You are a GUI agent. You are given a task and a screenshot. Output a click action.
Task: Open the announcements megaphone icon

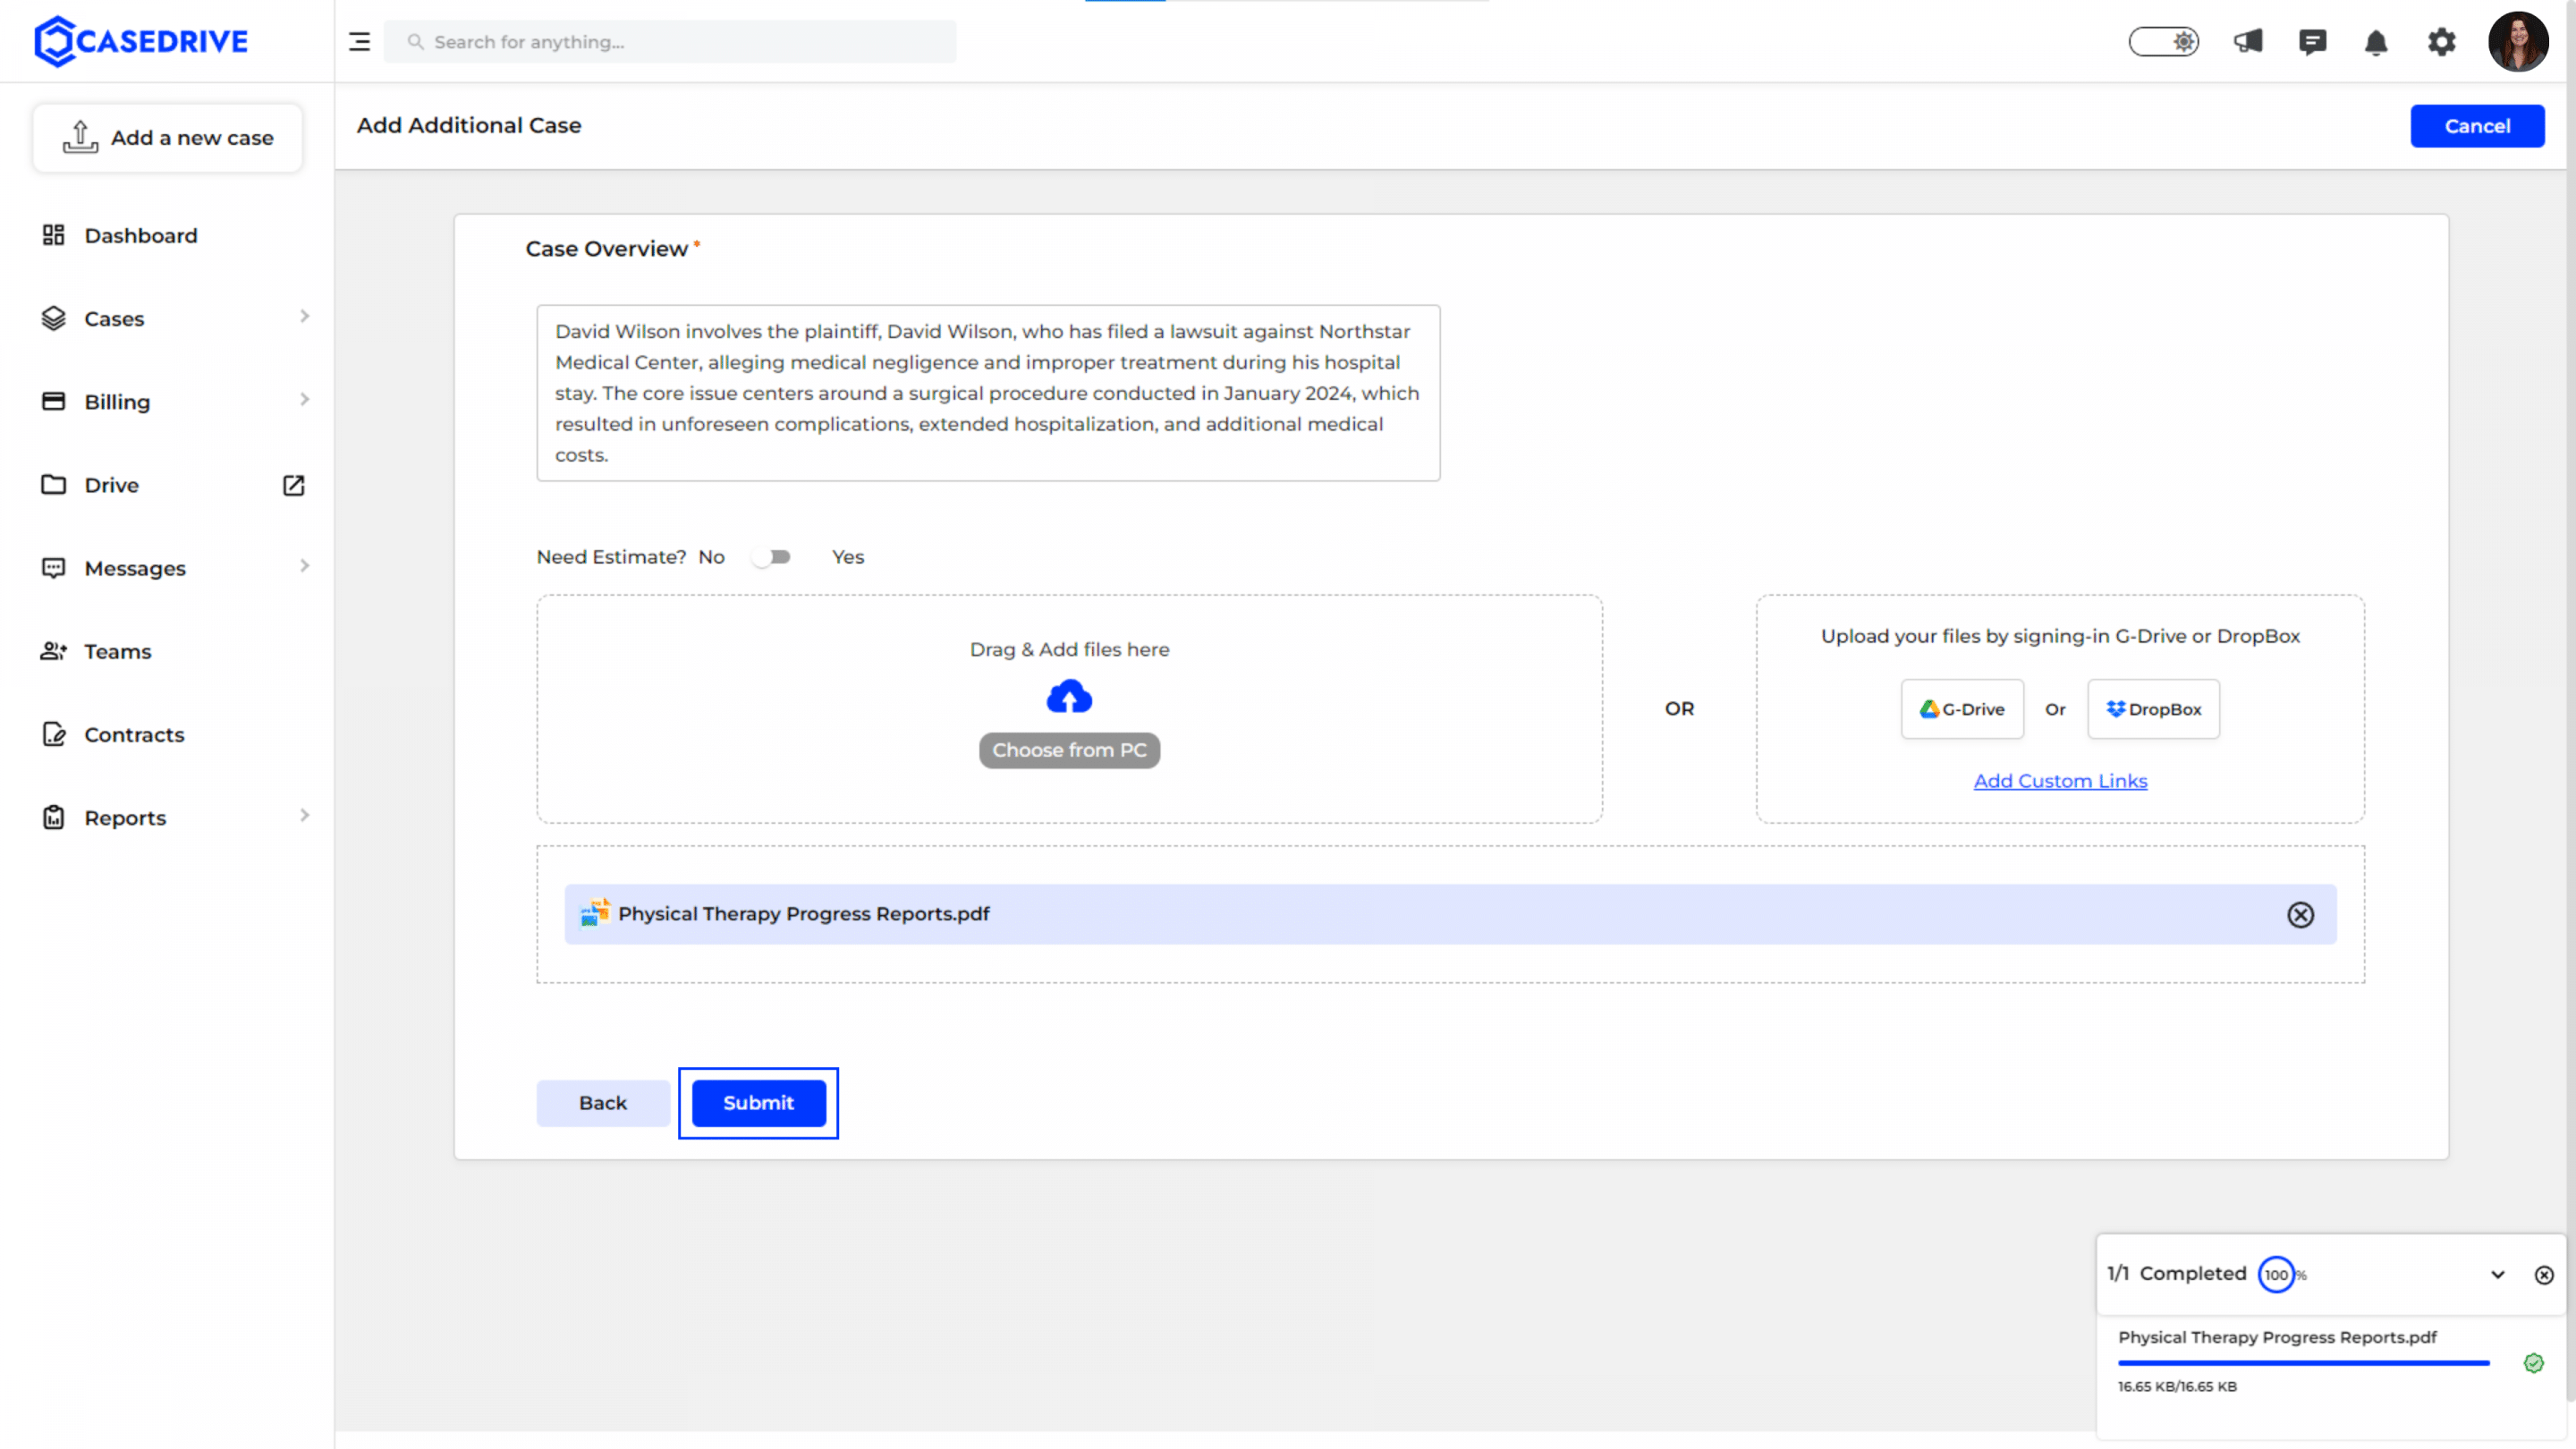2248,42
